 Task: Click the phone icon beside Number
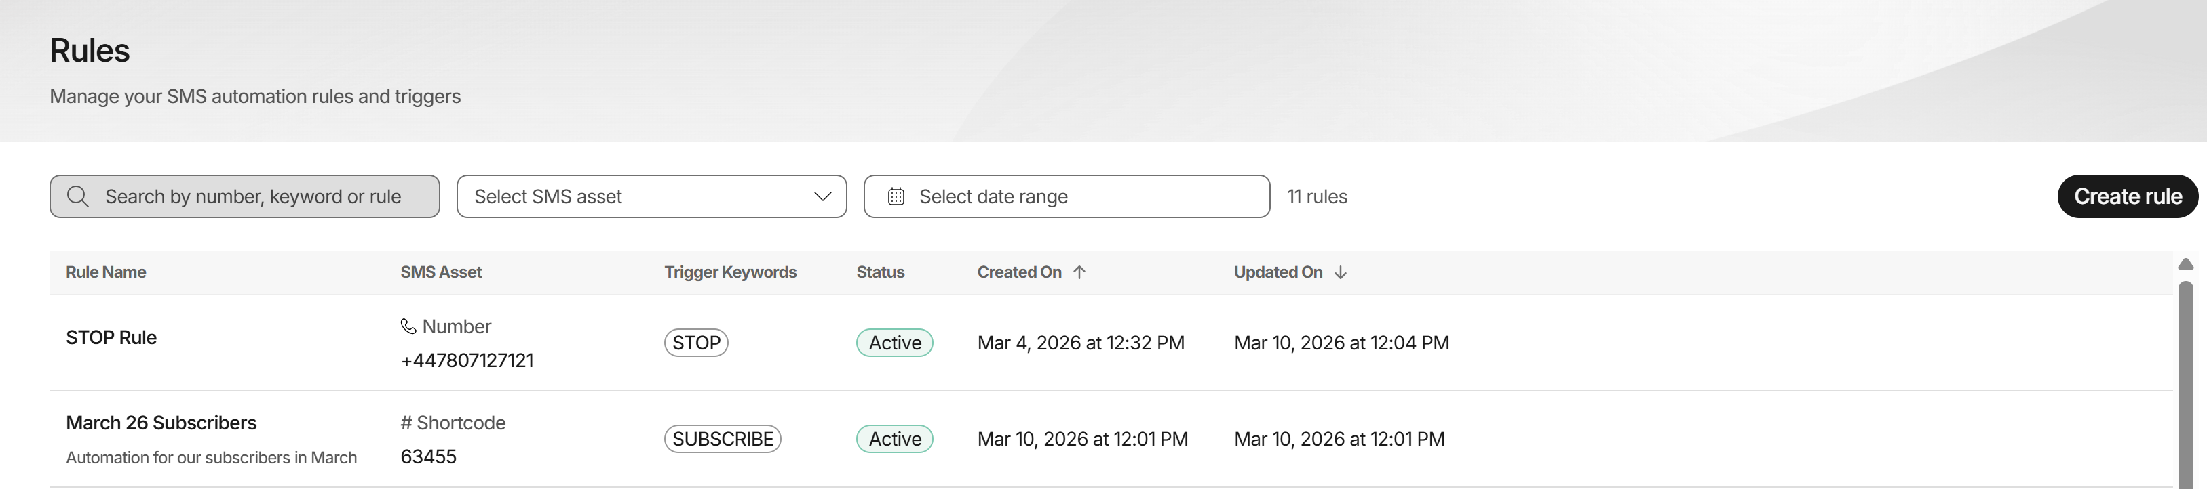[x=408, y=326]
